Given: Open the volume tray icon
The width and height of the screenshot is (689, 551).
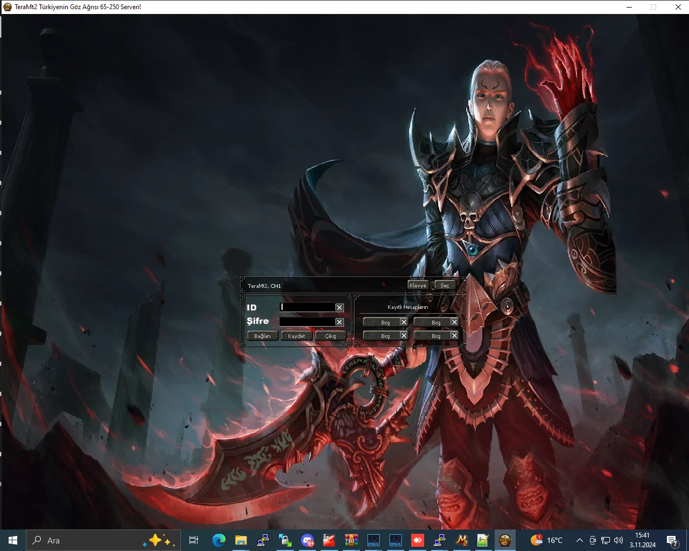Looking at the screenshot, I should 618,540.
